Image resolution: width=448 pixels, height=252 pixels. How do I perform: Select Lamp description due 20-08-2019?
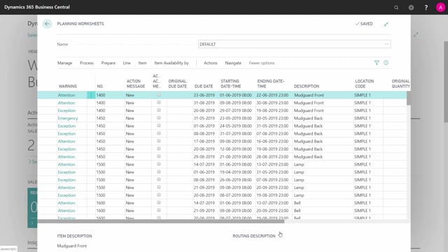[299, 195]
